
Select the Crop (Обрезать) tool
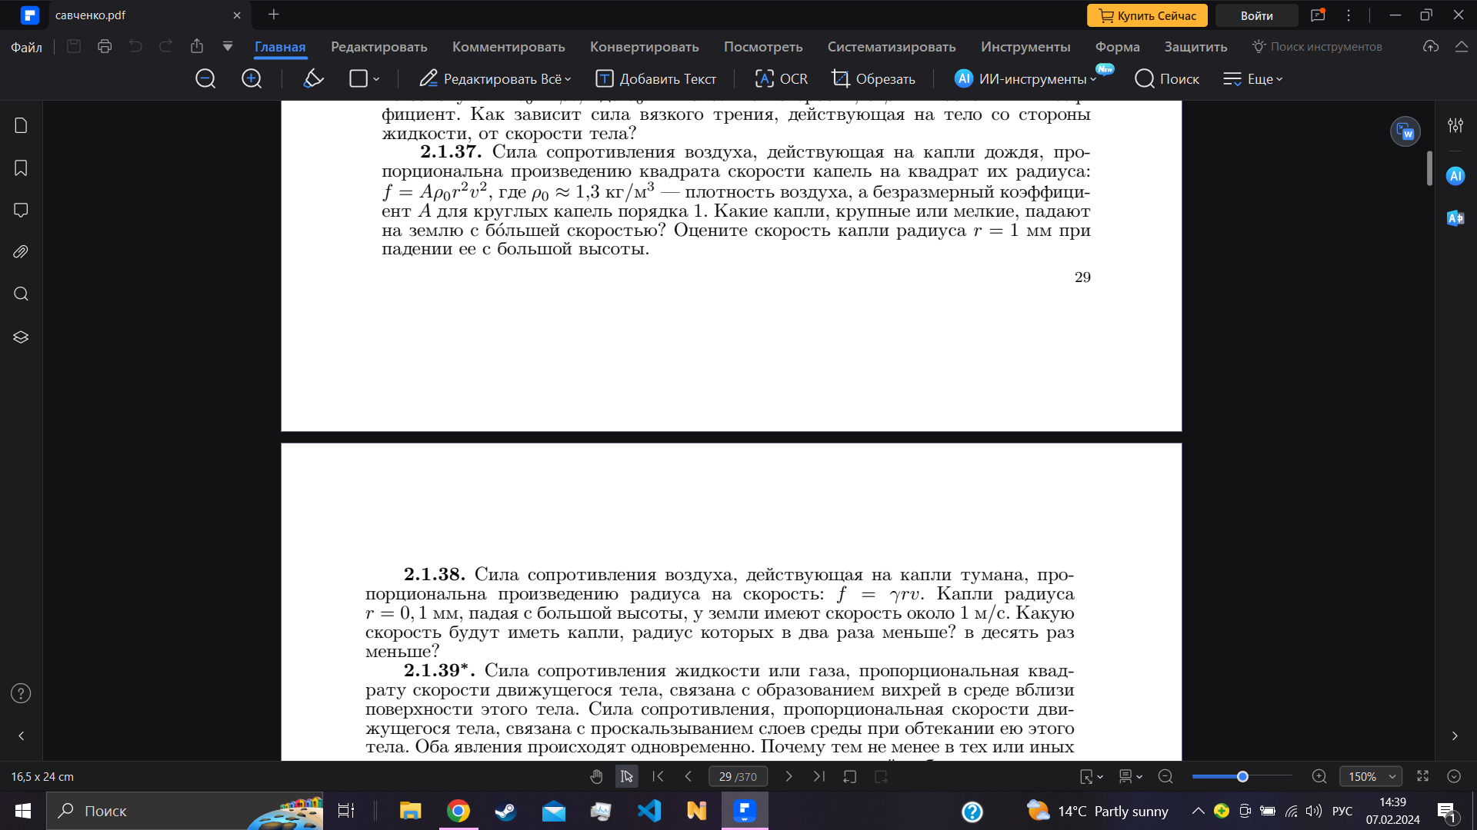pos(874,78)
